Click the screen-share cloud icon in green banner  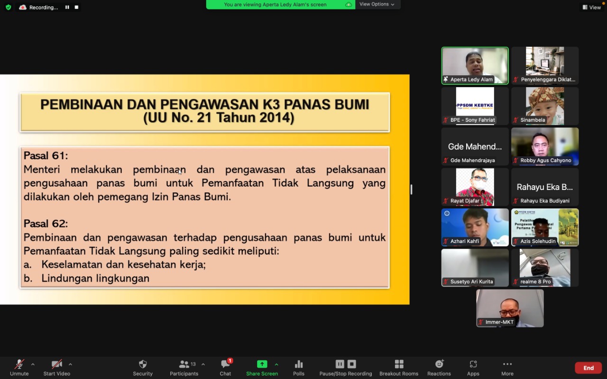349,4
